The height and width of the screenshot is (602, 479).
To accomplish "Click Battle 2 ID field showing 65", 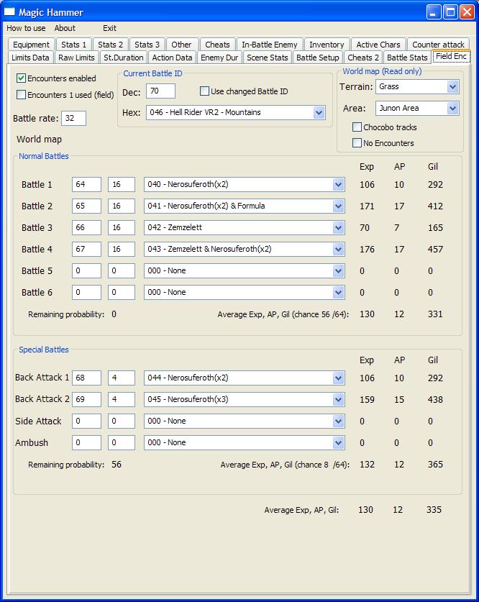I will click(x=87, y=206).
